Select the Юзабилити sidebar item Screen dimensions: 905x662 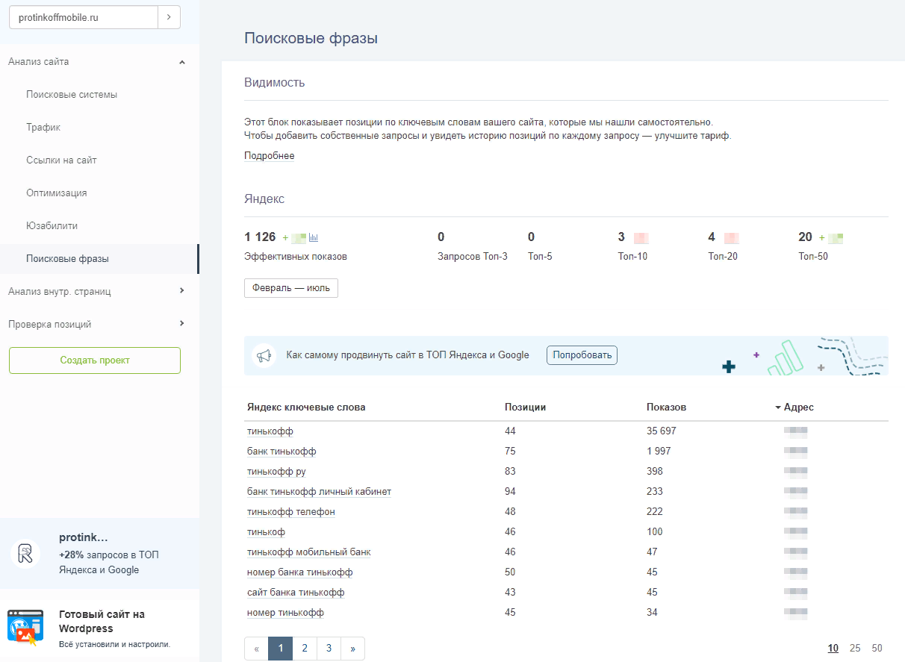click(52, 226)
